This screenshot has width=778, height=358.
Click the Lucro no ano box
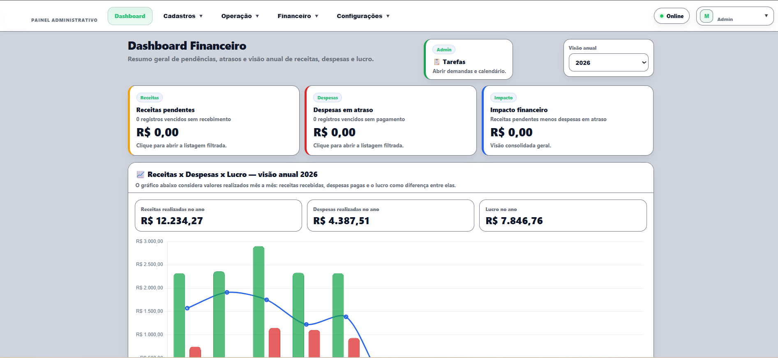tap(563, 216)
